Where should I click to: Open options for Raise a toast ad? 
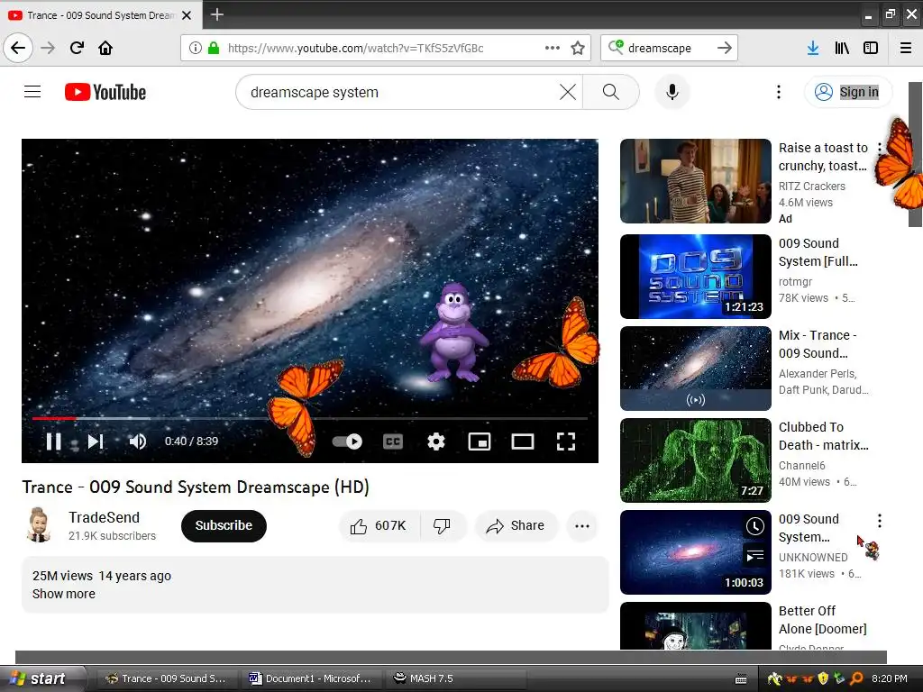click(880, 149)
